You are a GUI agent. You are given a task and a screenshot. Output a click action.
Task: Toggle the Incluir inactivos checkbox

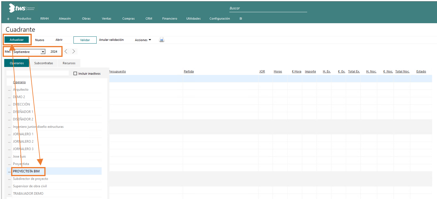pos(75,74)
